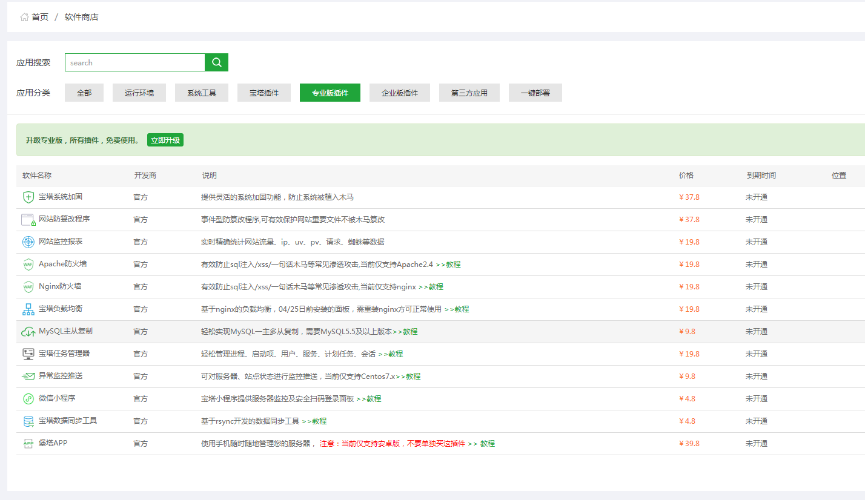
Task: Click the 宝塔数据同步工具 database icon
Action: (28, 421)
